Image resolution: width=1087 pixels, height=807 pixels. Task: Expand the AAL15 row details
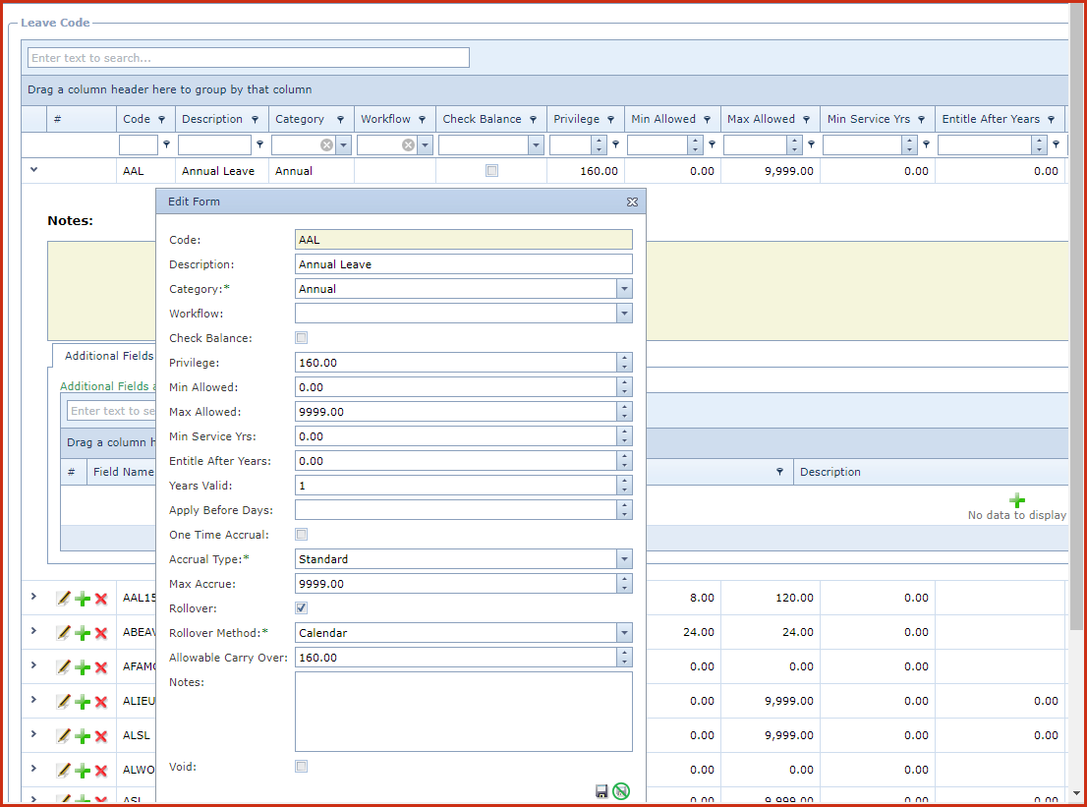[x=33, y=597]
